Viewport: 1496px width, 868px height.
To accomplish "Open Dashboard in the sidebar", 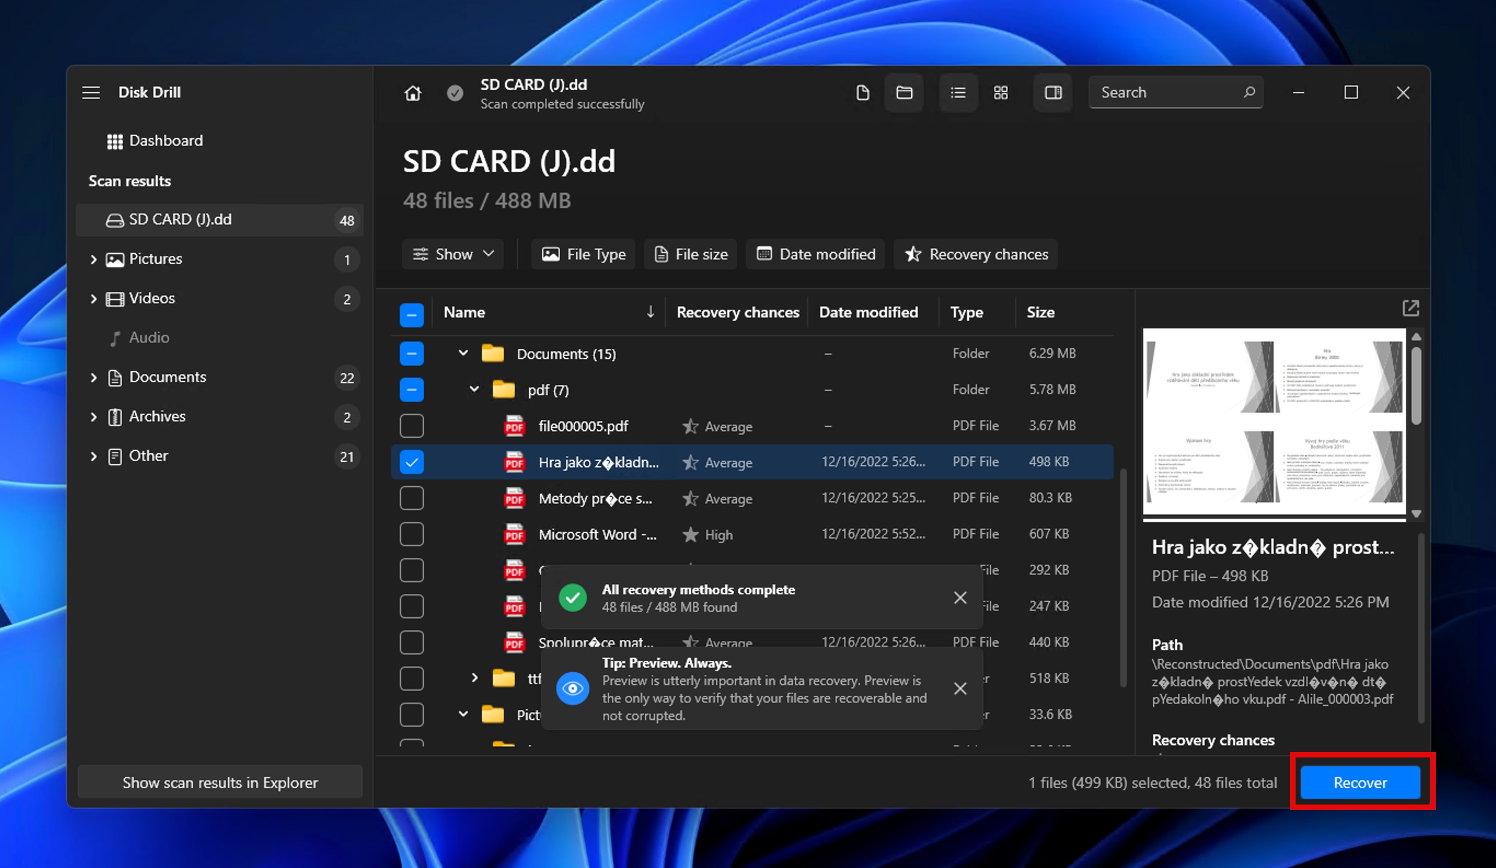I will [x=165, y=141].
